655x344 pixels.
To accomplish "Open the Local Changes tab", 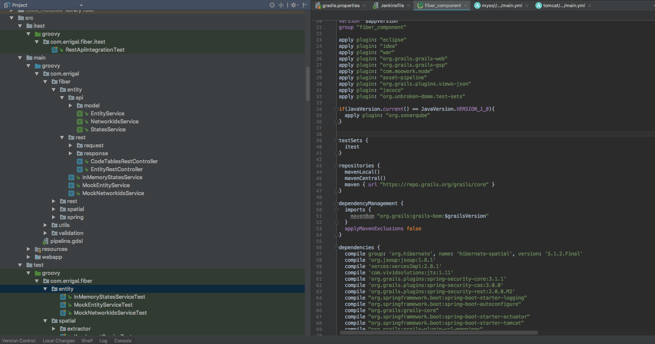I will coord(58,341).
